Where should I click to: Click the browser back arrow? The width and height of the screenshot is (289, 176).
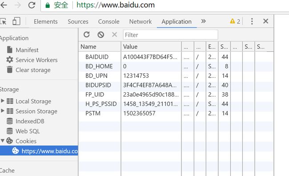click(4, 5)
